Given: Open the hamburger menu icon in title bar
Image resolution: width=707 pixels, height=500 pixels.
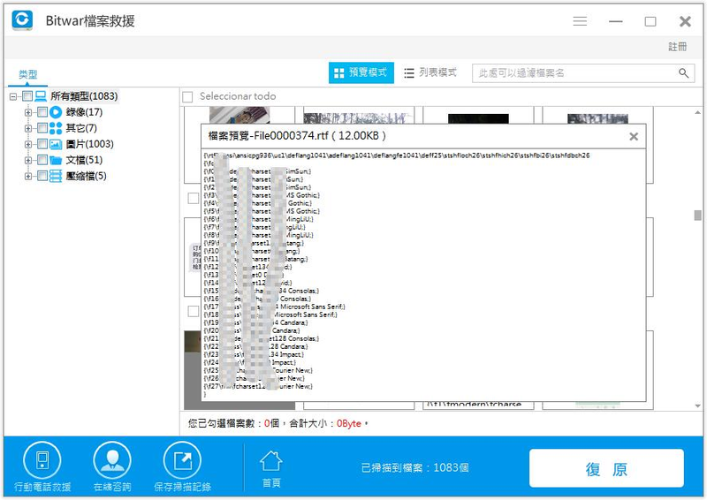Looking at the screenshot, I should tap(580, 21).
